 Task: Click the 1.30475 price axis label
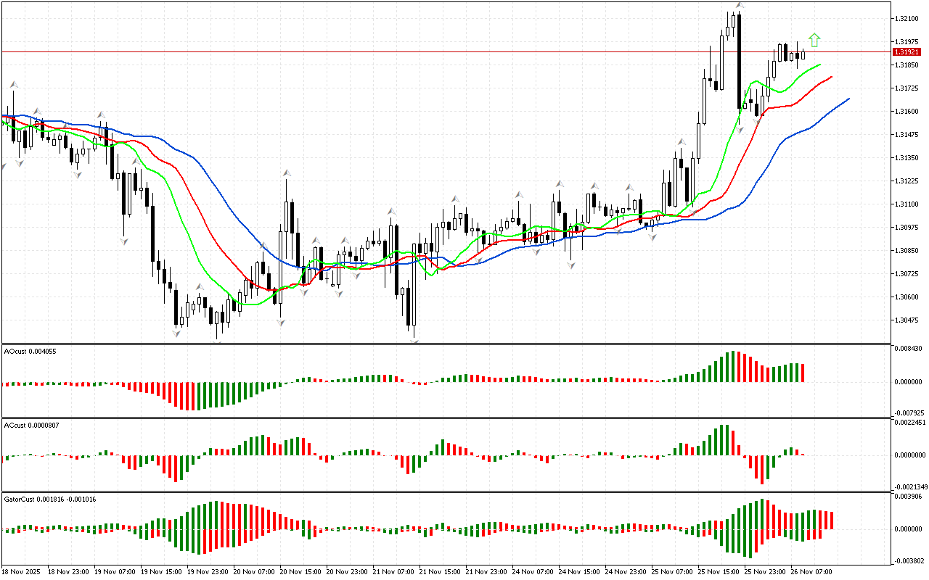pos(906,320)
